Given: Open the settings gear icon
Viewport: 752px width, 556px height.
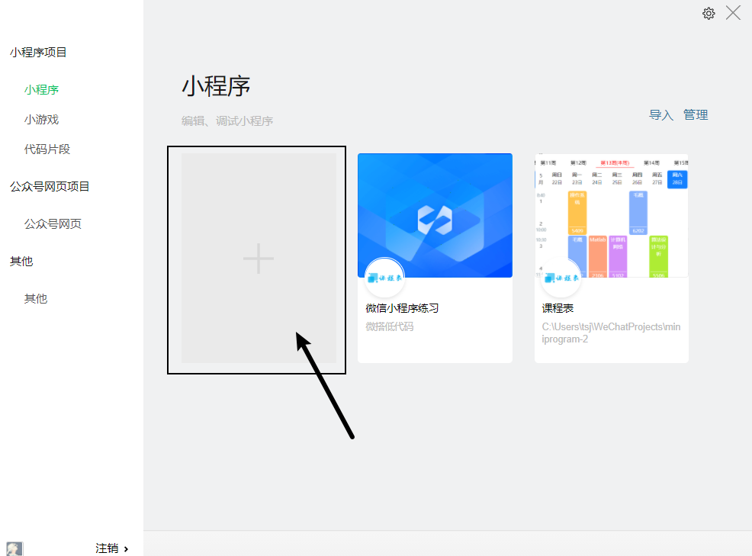Looking at the screenshot, I should 709,14.
